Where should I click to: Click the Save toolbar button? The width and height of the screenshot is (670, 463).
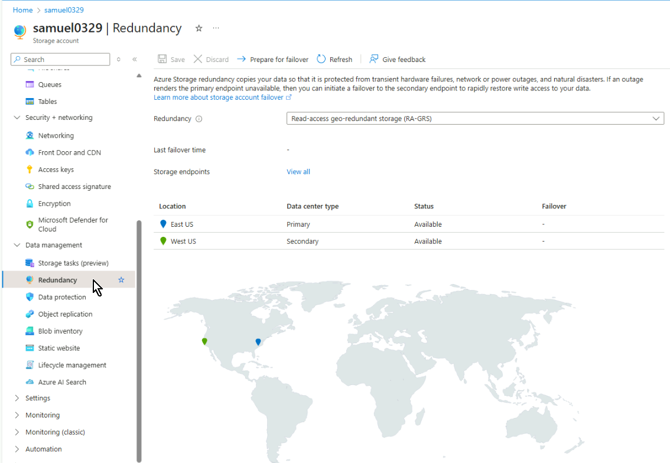[x=171, y=60]
